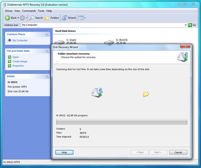Click the view mode grid icon
Viewport: 201px width, 168px height.
click(x=81, y=18)
